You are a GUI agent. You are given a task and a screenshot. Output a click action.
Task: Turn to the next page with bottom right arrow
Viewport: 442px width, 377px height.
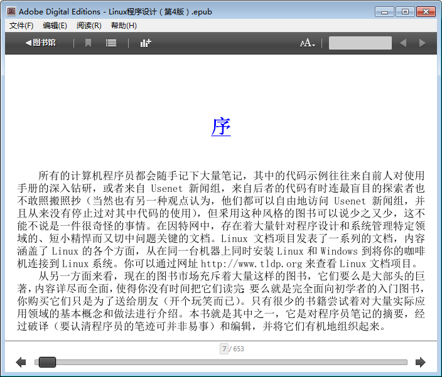(421, 362)
